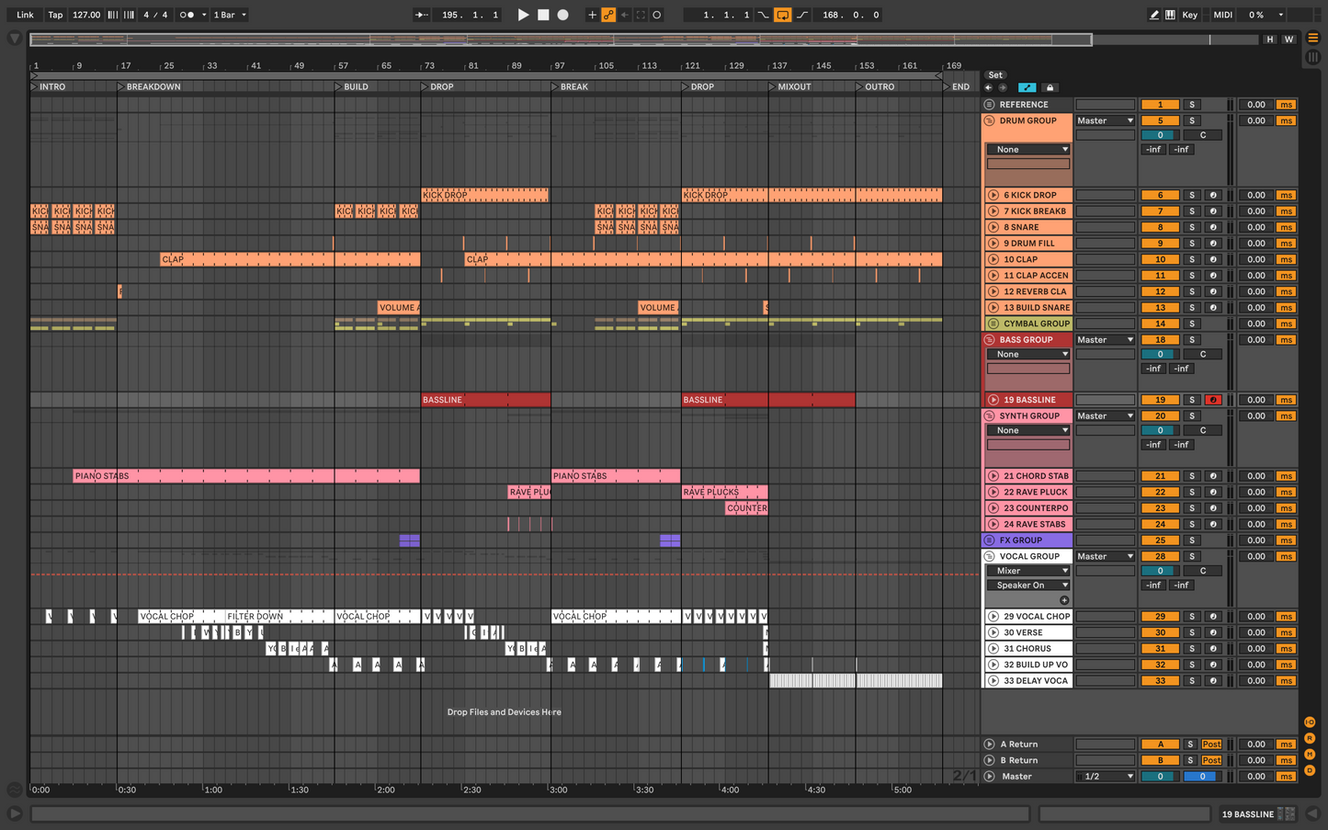Click the Arrangement Record button

point(563,15)
